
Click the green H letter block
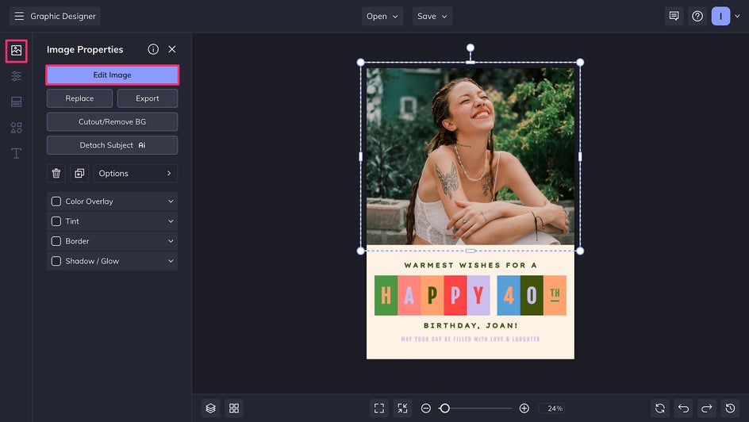386,296
